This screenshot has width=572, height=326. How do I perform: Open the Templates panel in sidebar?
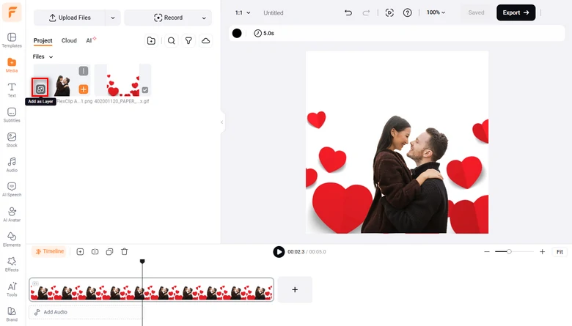point(12,40)
